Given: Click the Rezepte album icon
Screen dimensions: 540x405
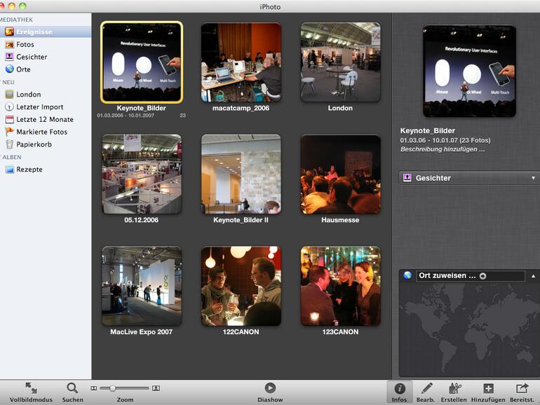Looking at the screenshot, I should click(x=9, y=170).
